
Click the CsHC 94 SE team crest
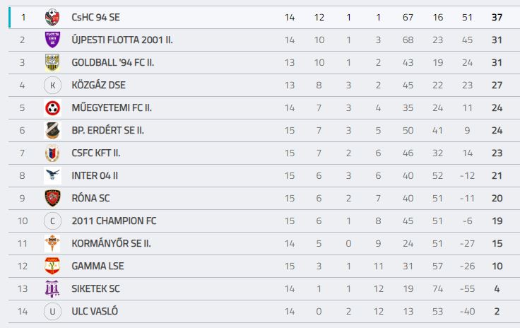(52, 17)
